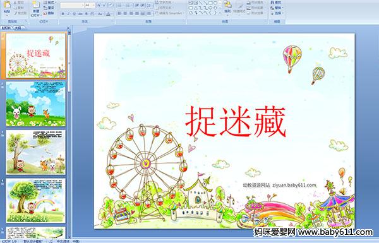Click the New Slide icon
This screenshot has width=379, height=243.
pyautogui.click(x=36, y=5)
